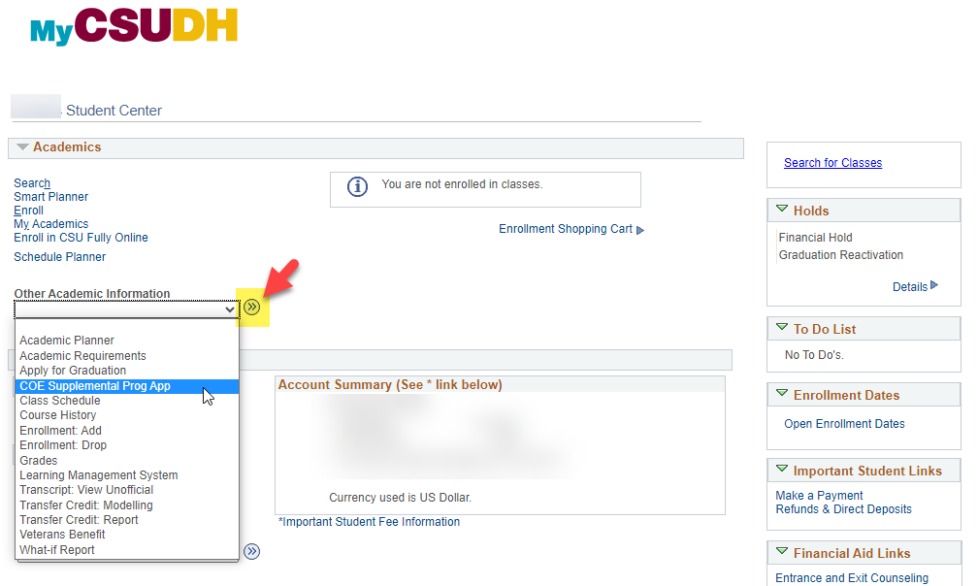Select COE Supplemental Prog App option
Image resolution: width=978 pixels, height=586 pixels.
point(126,386)
